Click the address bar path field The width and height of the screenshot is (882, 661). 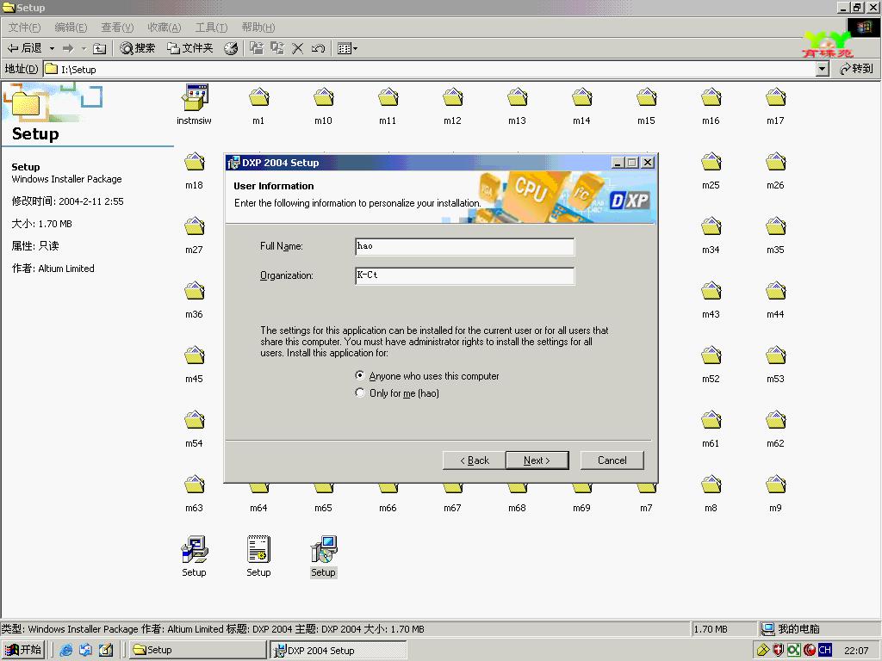click(430, 69)
